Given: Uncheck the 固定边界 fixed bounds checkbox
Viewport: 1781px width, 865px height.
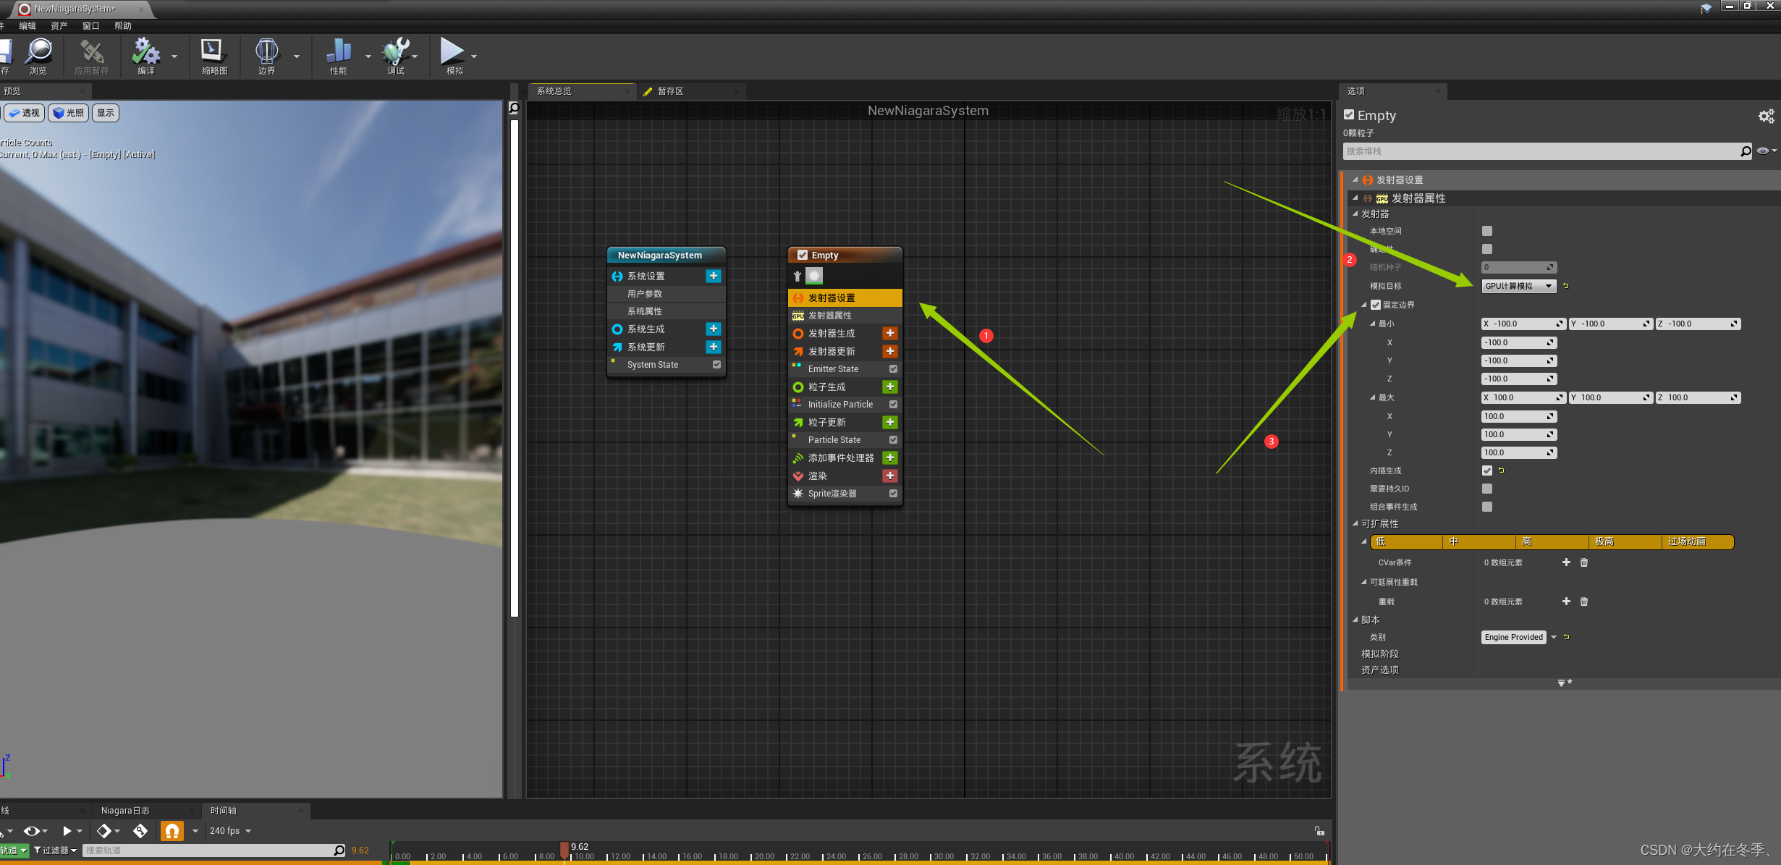Looking at the screenshot, I should 1376,305.
